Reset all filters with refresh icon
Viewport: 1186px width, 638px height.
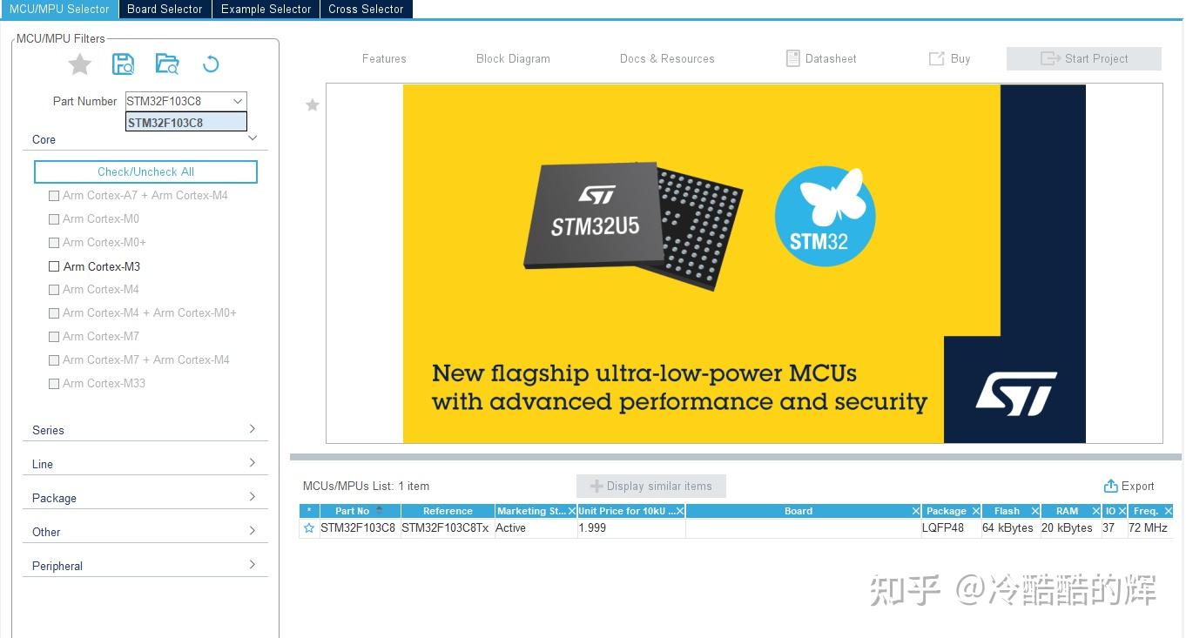click(x=210, y=64)
